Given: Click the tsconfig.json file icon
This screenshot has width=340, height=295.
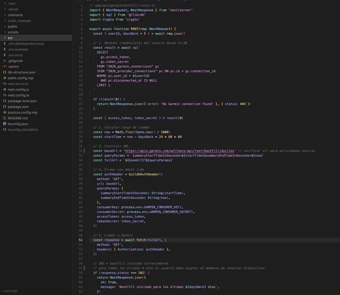Looking at the screenshot, I should [4, 124].
